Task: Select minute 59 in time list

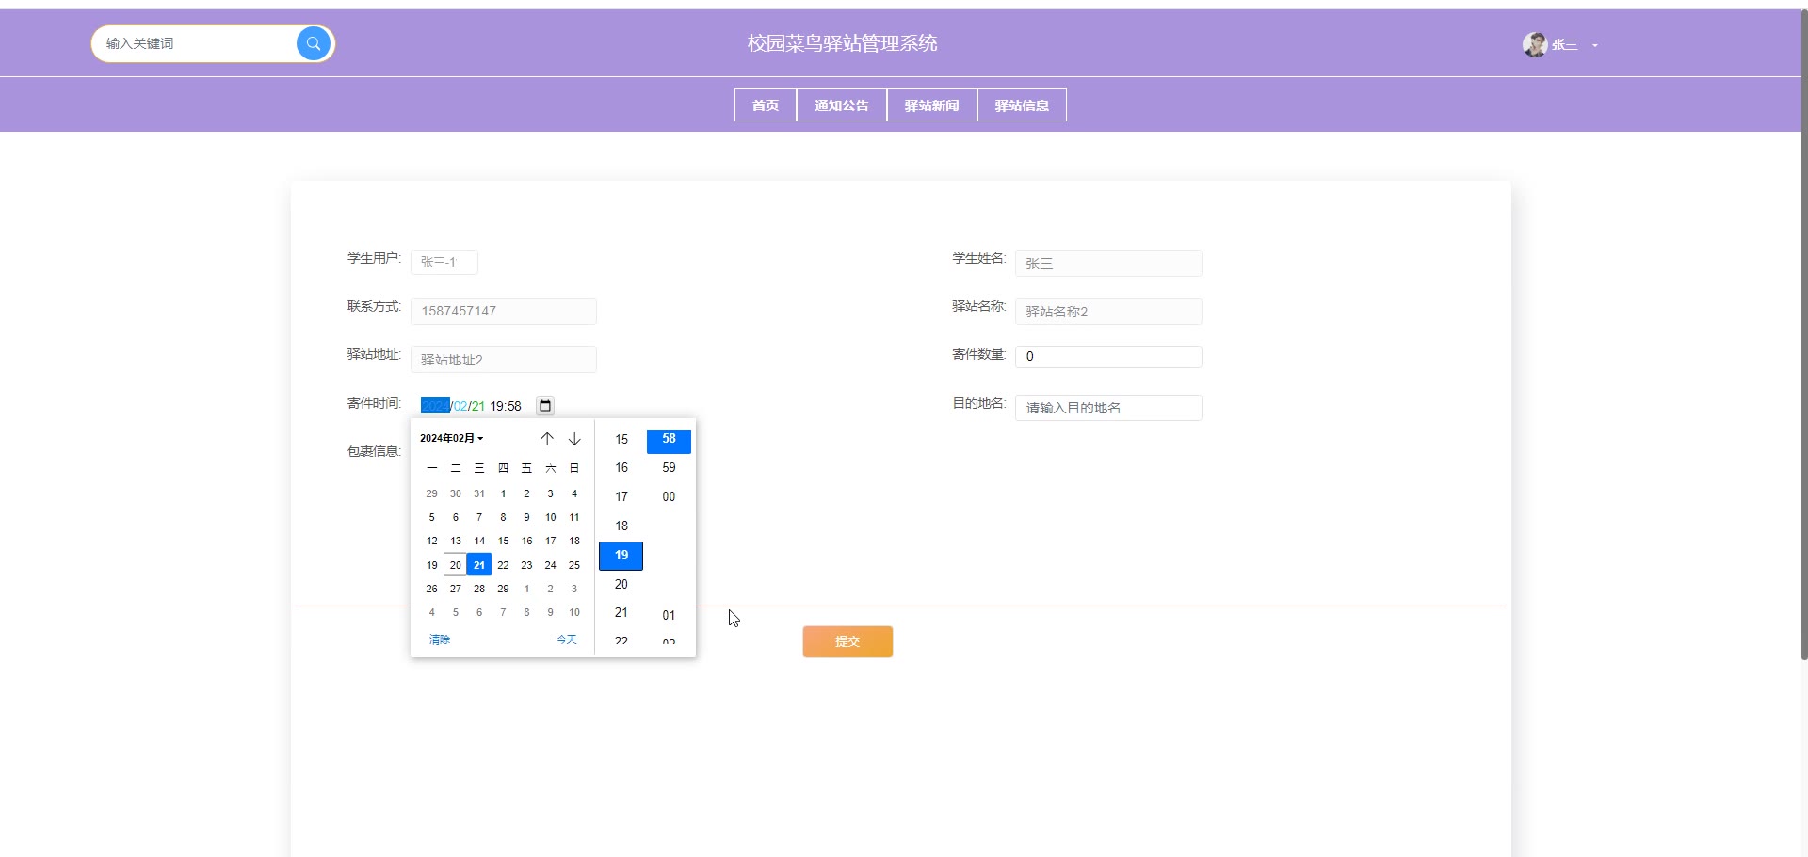Action: 669,467
